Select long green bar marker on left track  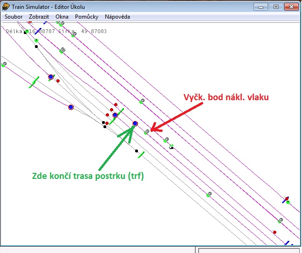pyautogui.click(x=33, y=83)
